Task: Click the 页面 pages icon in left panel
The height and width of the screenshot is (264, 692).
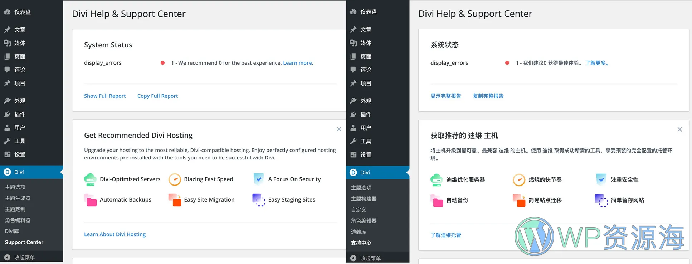Action: (x=7, y=56)
